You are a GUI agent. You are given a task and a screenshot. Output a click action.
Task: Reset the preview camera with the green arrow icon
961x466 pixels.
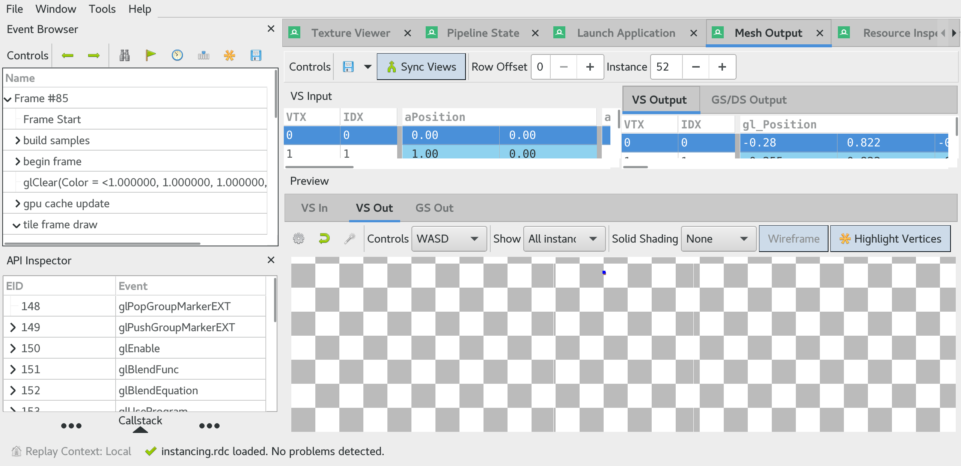point(324,238)
